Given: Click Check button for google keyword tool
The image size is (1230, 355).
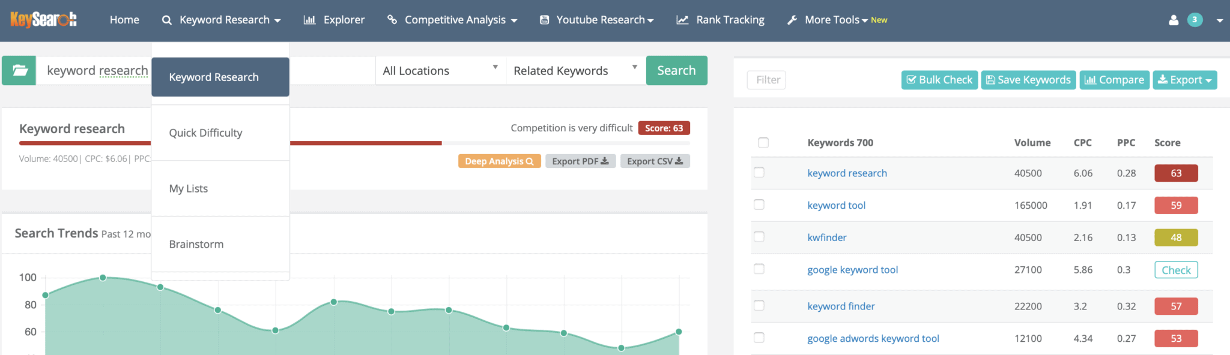Looking at the screenshot, I should (1176, 270).
